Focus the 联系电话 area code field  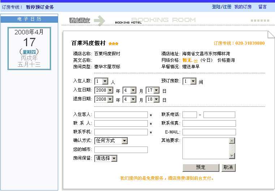(190, 115)
